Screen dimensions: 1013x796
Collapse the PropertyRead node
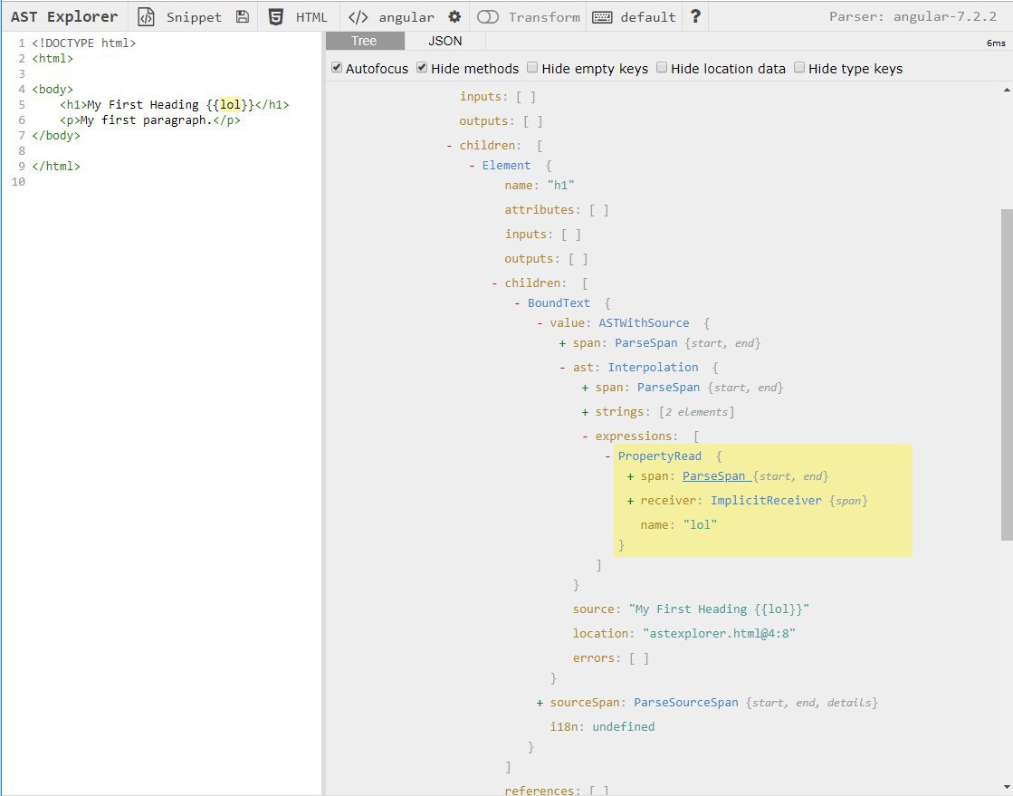click(x=608, y=456)
